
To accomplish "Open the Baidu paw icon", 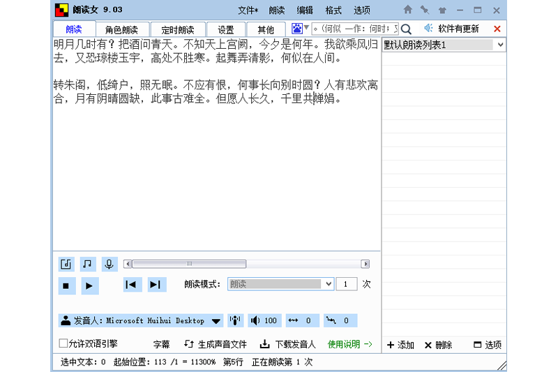I will [298, 29].
